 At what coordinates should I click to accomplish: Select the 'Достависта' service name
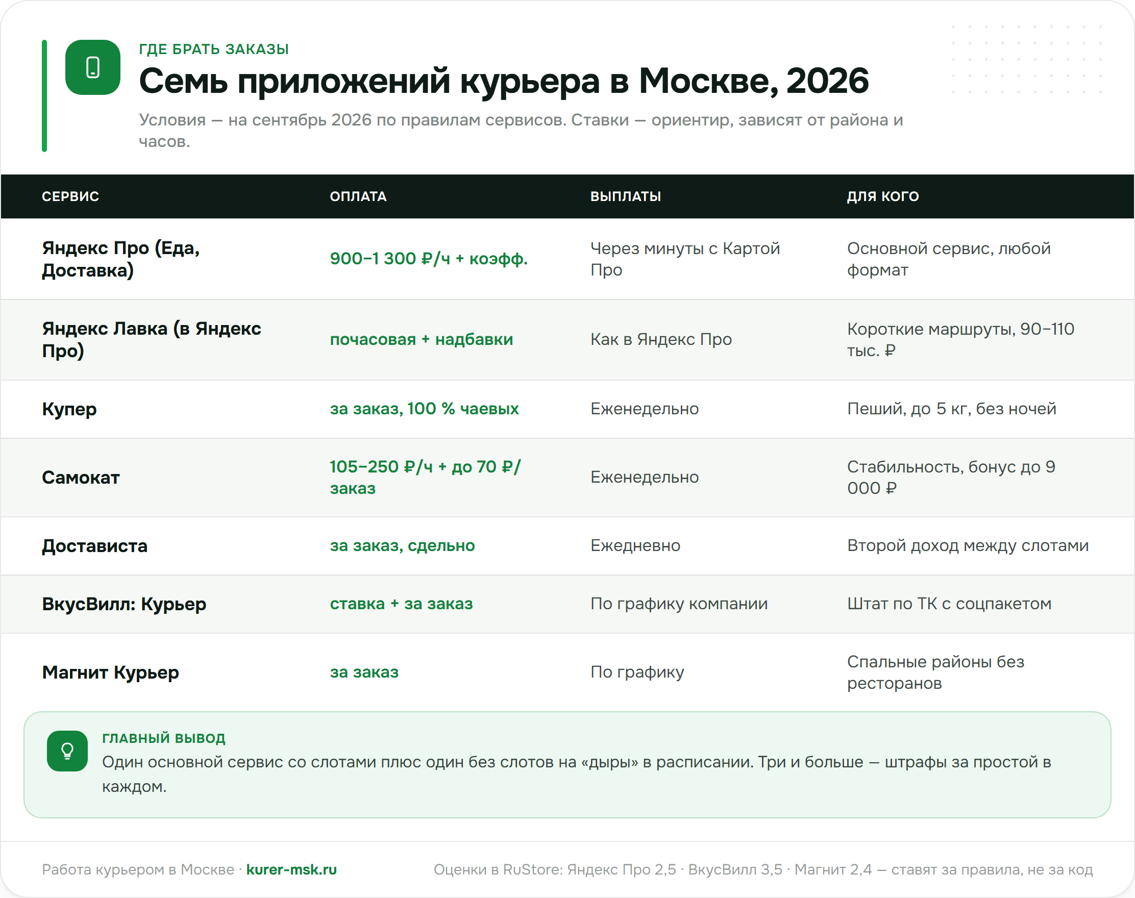[x=95, y=546]
